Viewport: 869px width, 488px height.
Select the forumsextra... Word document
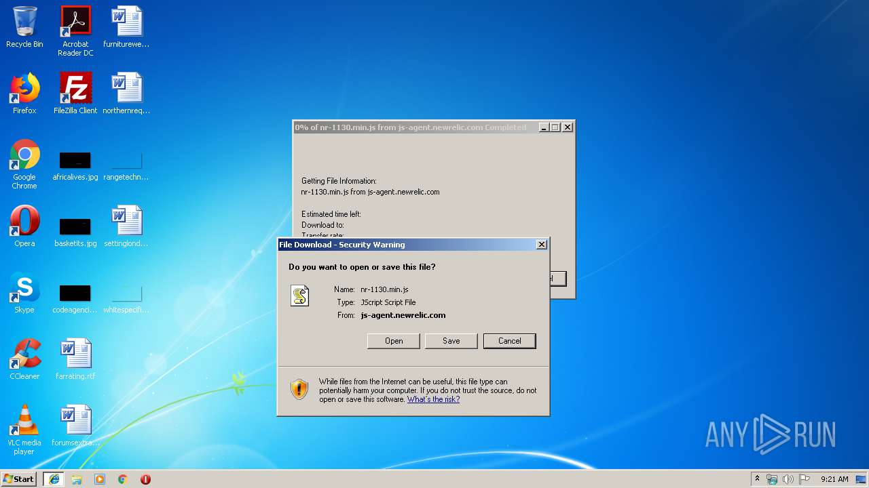pos(75,426)
